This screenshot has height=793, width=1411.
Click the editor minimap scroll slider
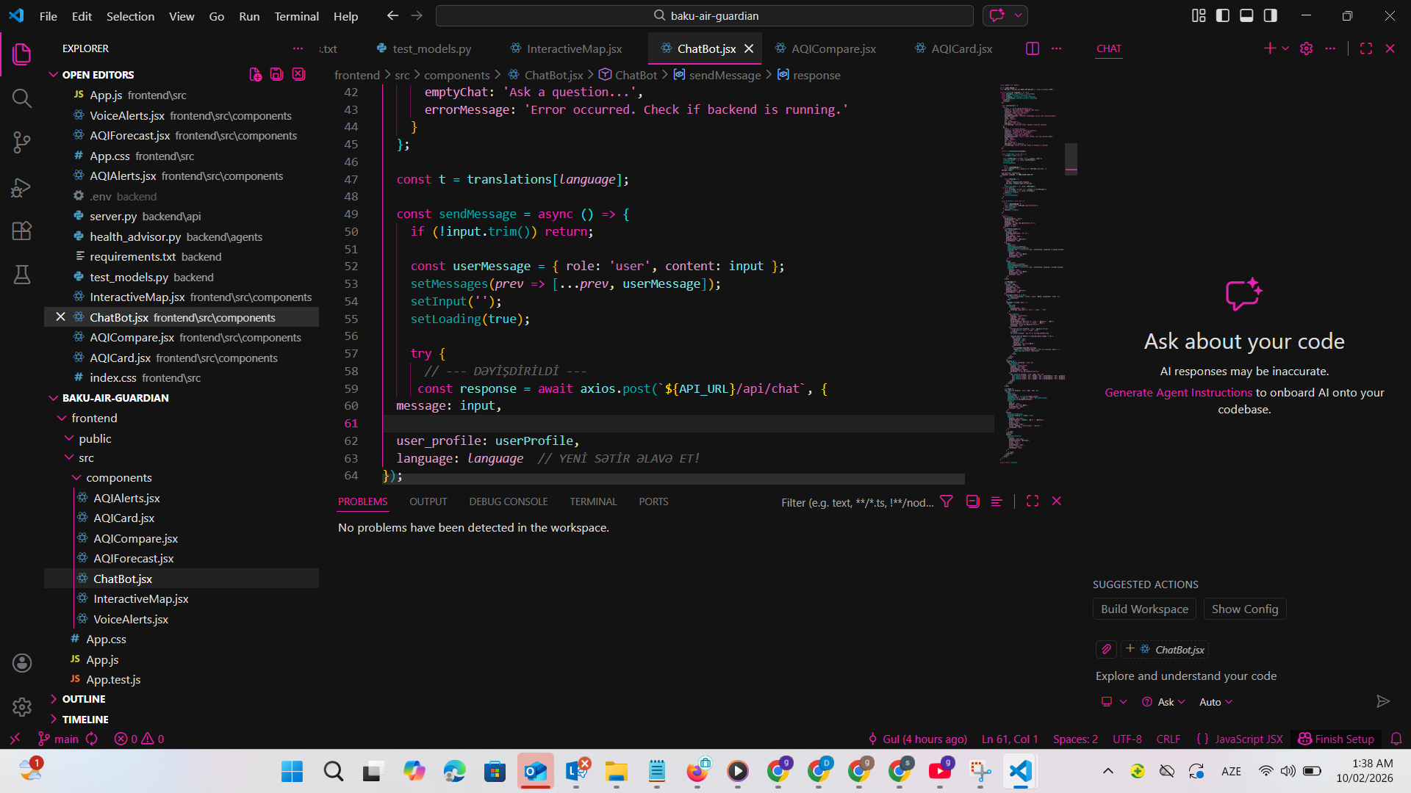pyautogui.click(x=1071, y=158)
